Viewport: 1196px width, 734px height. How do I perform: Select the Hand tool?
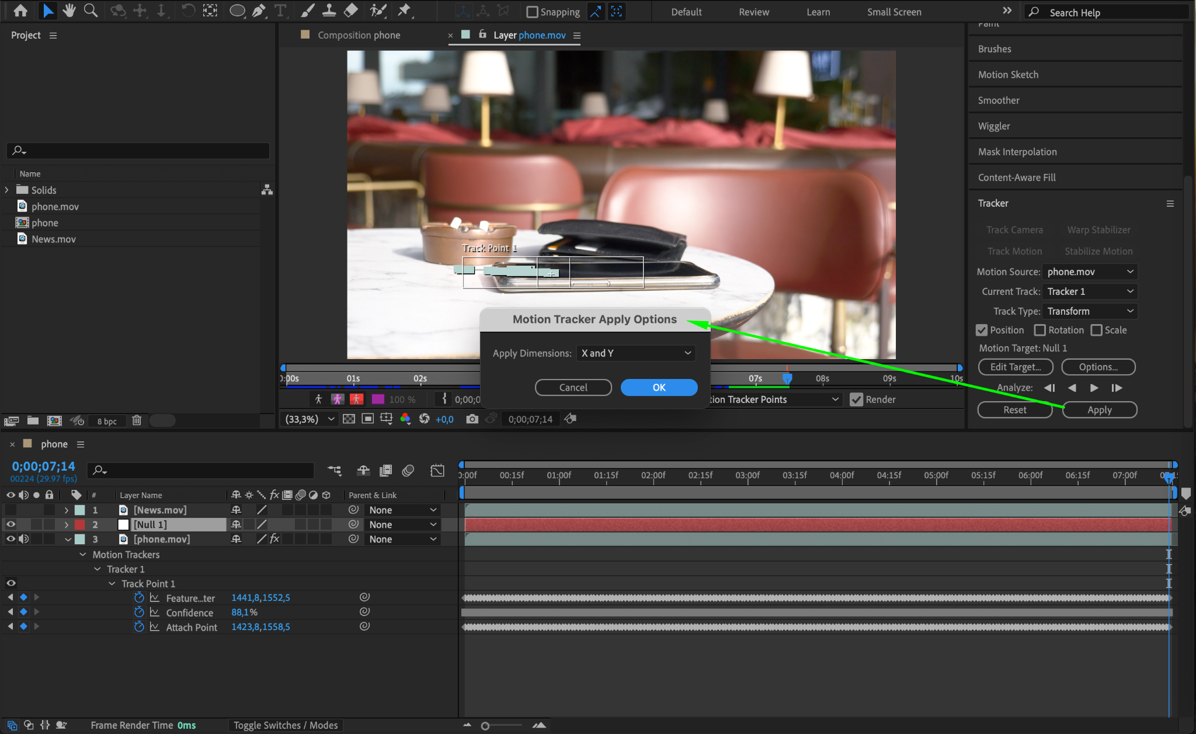pyautogui.click(x=69, y=11)
